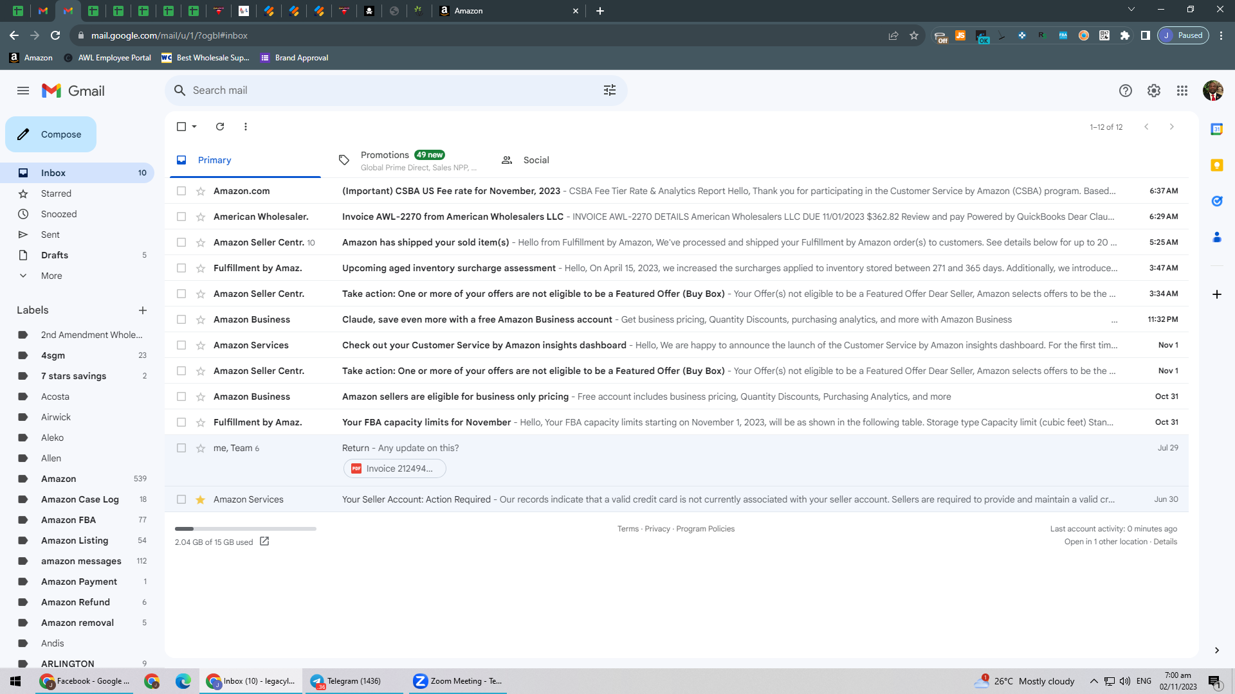Open the Terms link in footer
The image size is (1235, 694).
pyautogui.click(x=628, y=529)
